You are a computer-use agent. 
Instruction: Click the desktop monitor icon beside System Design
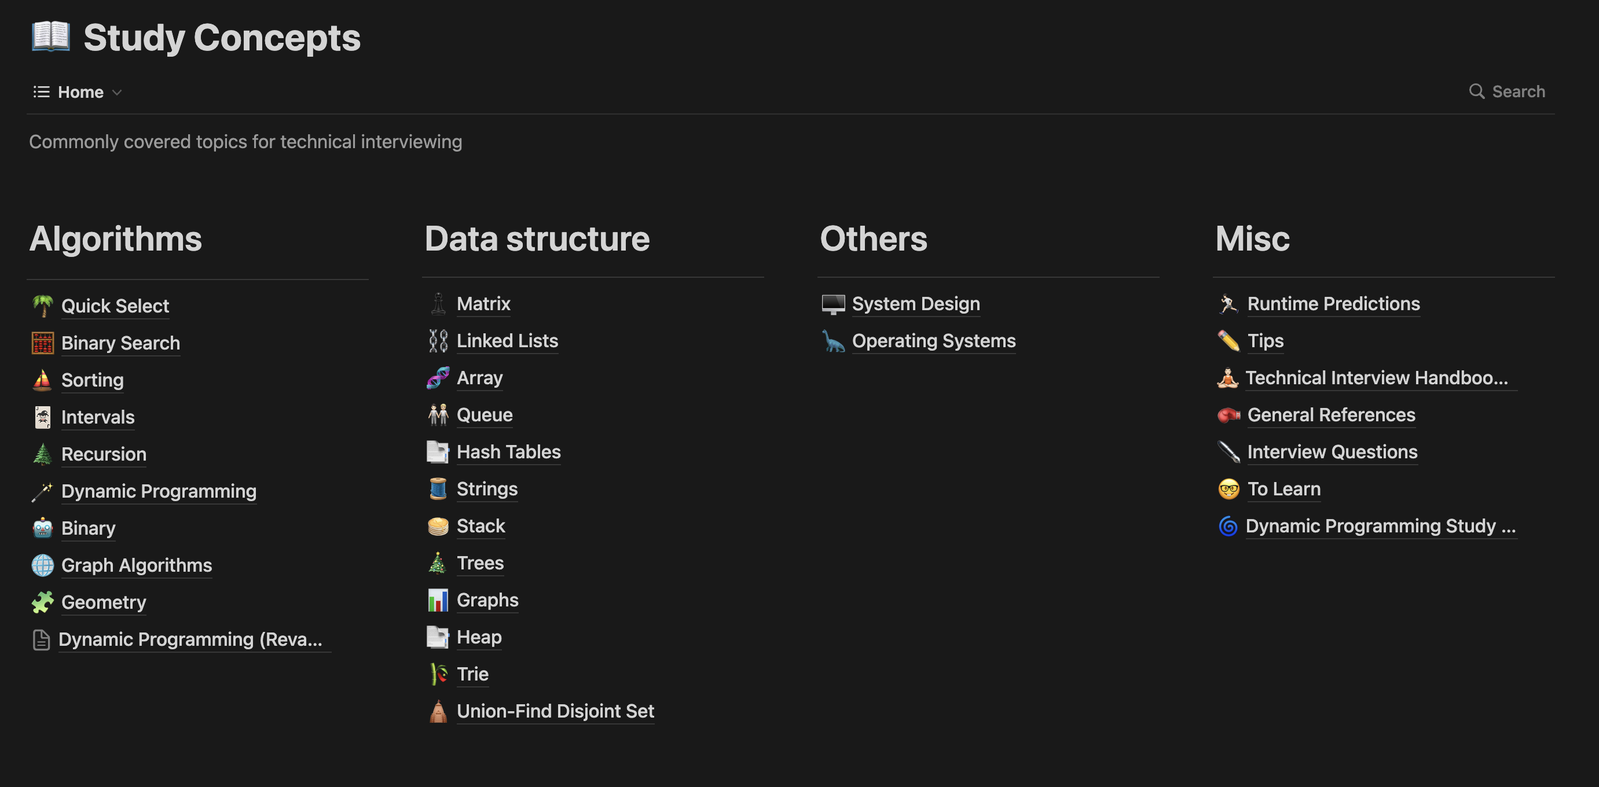(x=833, y=303)
